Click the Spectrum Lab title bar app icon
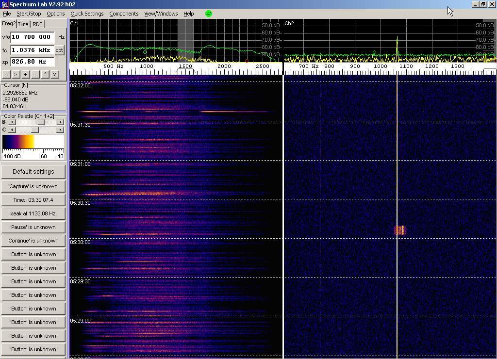 [5, 4]
